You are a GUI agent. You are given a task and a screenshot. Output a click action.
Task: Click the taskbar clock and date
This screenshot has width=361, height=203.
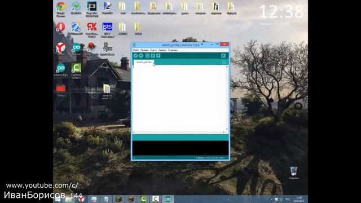tap(299, 199)
